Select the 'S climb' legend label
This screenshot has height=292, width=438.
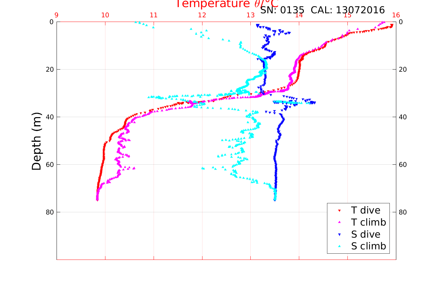point(368,246)
